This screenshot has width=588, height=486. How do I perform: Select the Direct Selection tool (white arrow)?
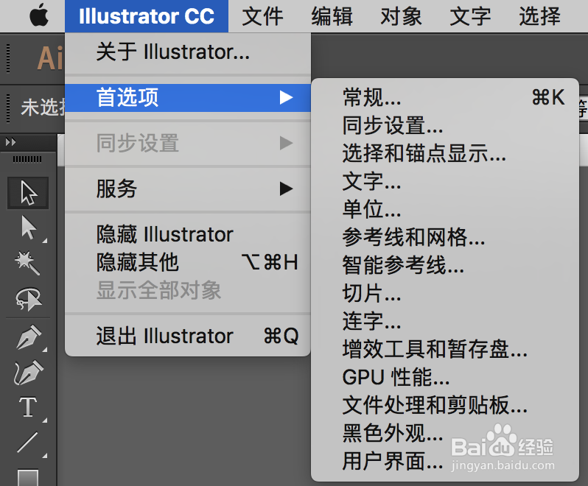pyautogui.click(x=28, y=228)
